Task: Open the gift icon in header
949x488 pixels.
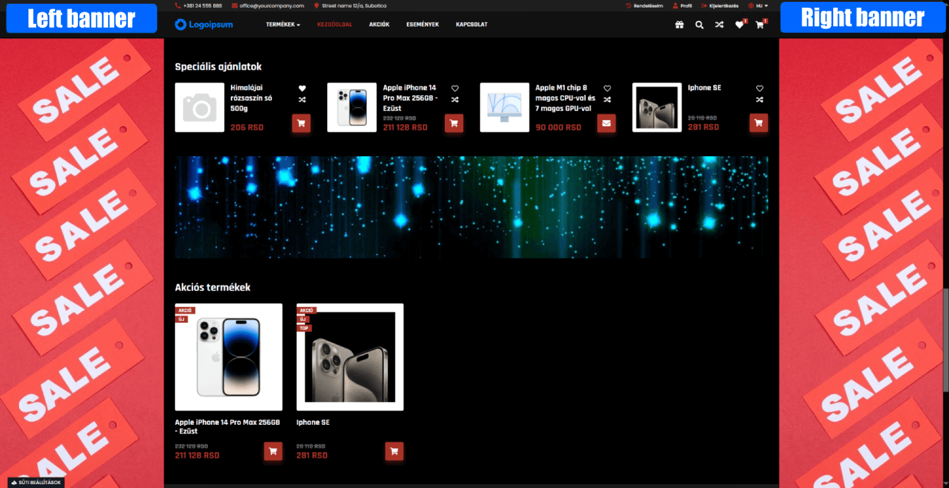Action: 679,25
